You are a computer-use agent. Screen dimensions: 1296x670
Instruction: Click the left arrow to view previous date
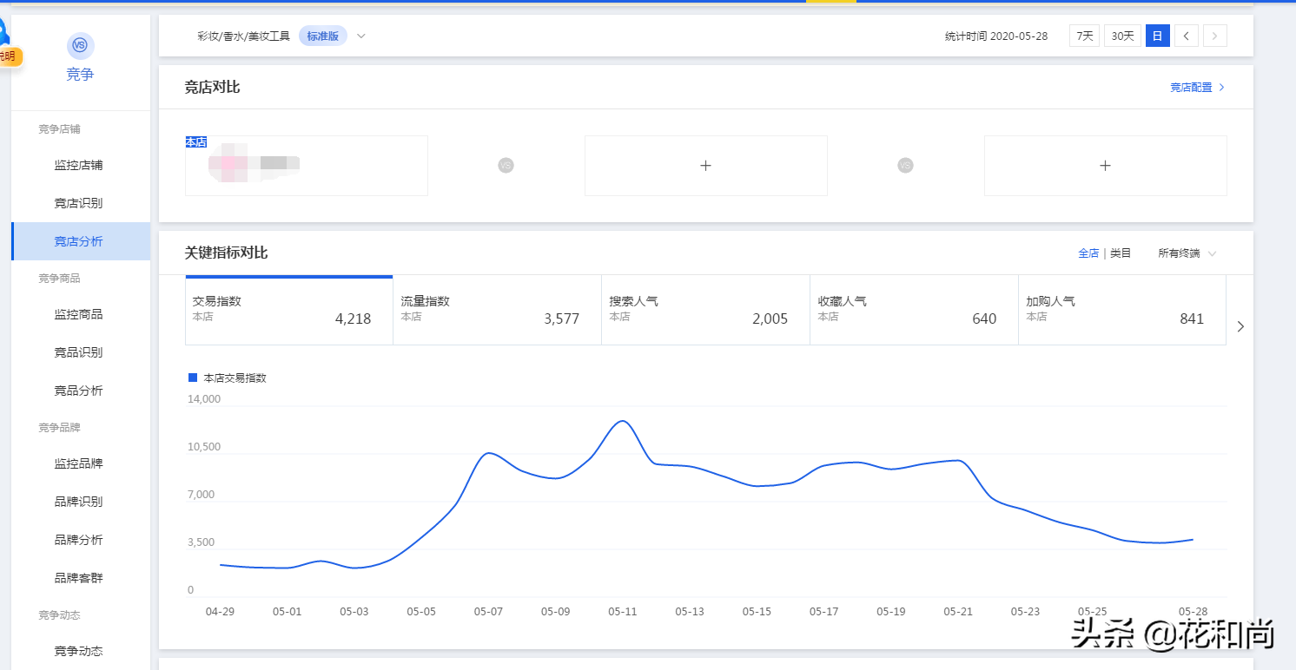[1186, 36]
